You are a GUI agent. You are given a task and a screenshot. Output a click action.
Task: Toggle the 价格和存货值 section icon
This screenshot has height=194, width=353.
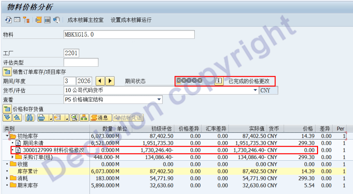pos(7,109)
